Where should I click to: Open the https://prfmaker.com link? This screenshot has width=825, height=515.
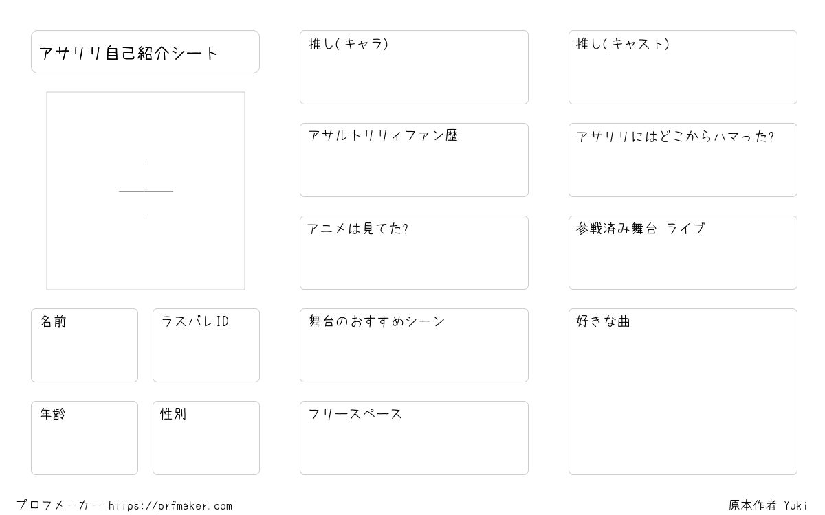[x=170, y=506]
